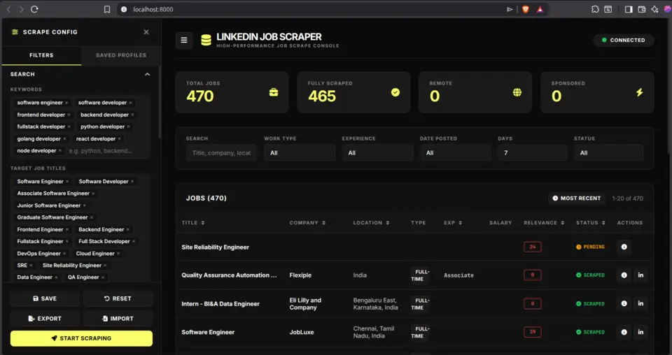Click the Sponsored lightning bolt icon
Screen dimensions: 672x355
[x=639, y=92]
